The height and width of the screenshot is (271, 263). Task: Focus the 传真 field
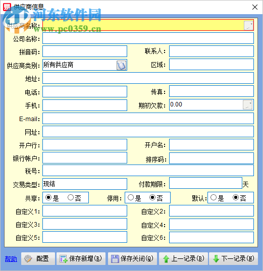(x=212, y=91)
